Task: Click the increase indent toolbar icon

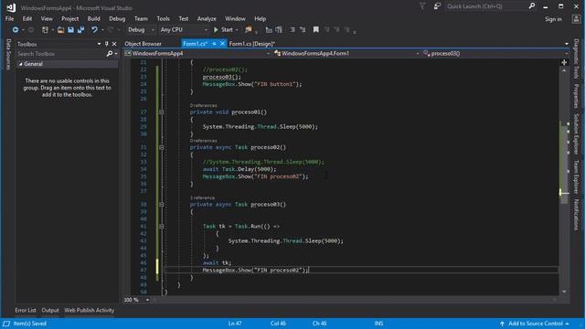Action: [x=279, y=30]
